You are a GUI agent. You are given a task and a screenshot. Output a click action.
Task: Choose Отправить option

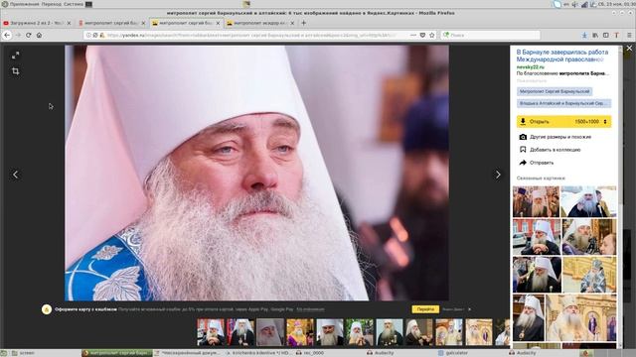point(542,163)
